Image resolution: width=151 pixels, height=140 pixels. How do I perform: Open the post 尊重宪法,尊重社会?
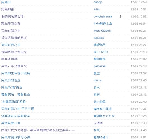coord(16,94)
